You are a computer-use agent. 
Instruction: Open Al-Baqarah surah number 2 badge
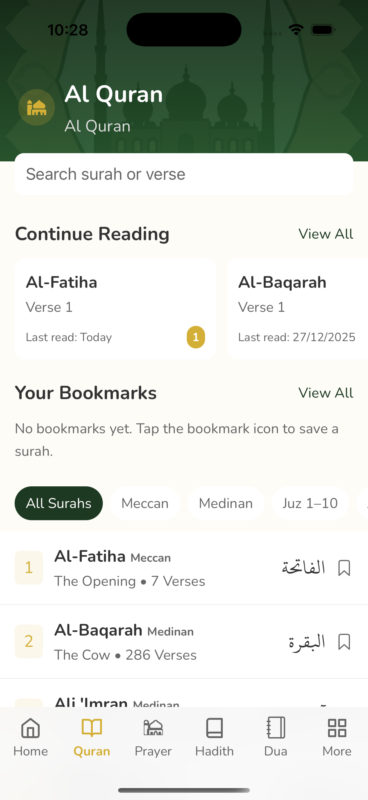[x=29, y=642]
